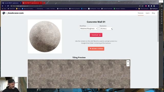Open the Blog navigation item
164x92 pixels.
click(x=153, y=13)
